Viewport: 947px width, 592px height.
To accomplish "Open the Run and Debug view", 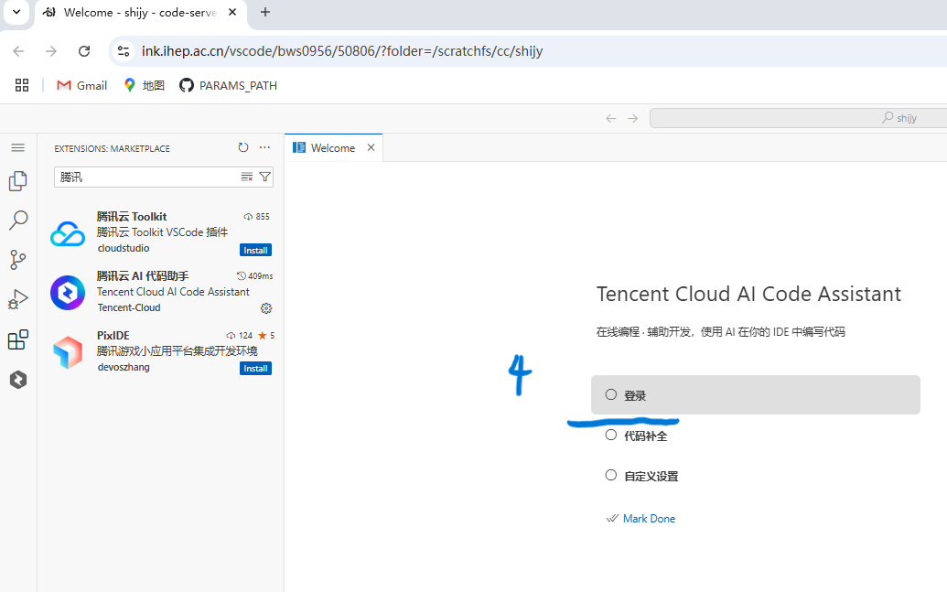I will [17, 299].
